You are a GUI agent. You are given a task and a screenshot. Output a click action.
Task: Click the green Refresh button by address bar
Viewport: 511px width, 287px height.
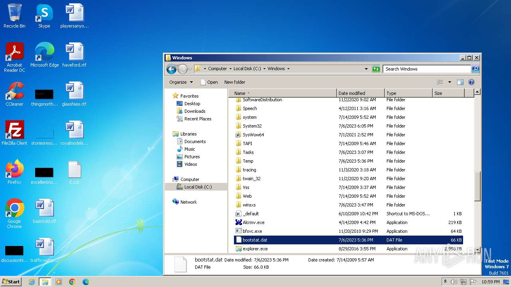(376, 69)
